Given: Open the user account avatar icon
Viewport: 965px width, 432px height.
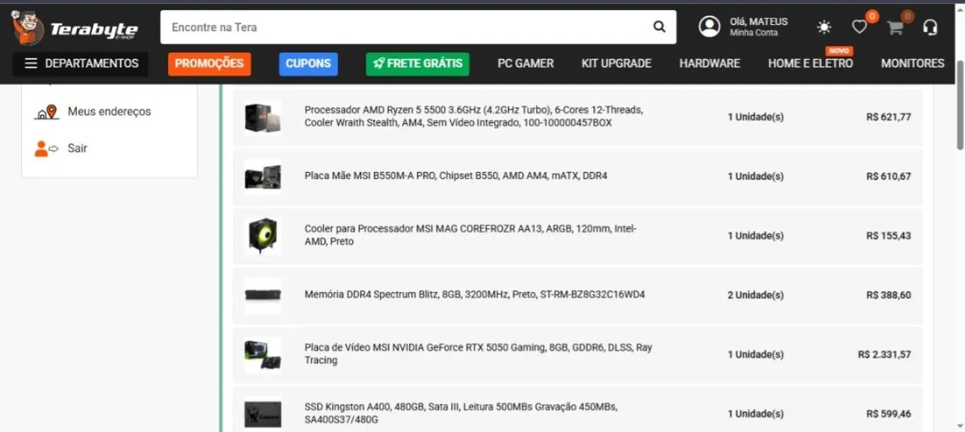Looking at the screenshot, I should 709,27.
